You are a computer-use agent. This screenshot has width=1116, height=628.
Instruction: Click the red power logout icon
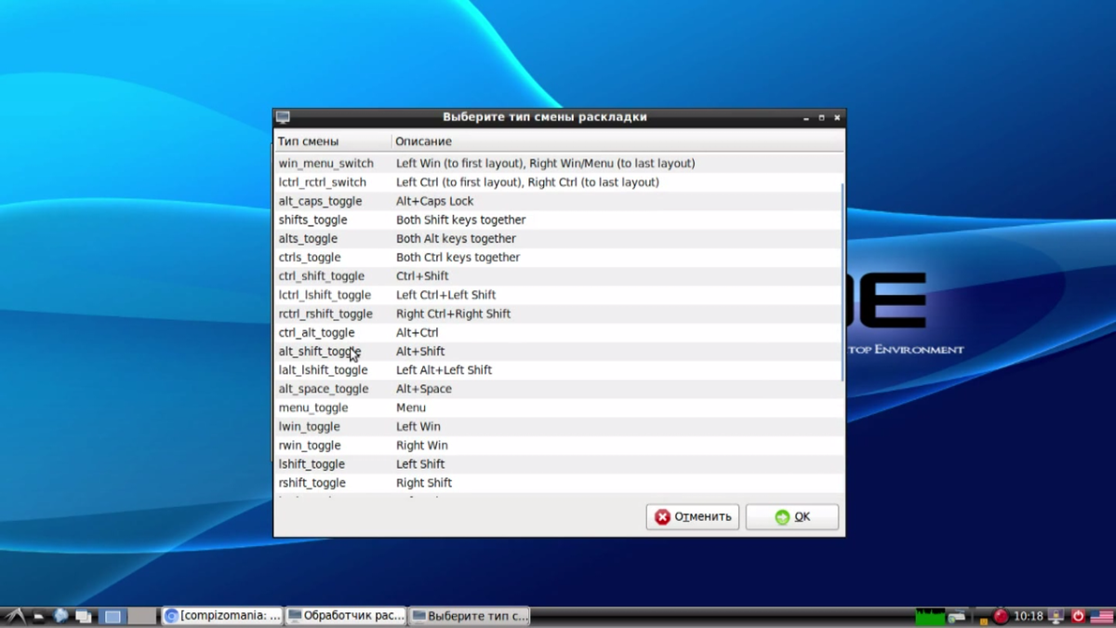coord(1079,616)
